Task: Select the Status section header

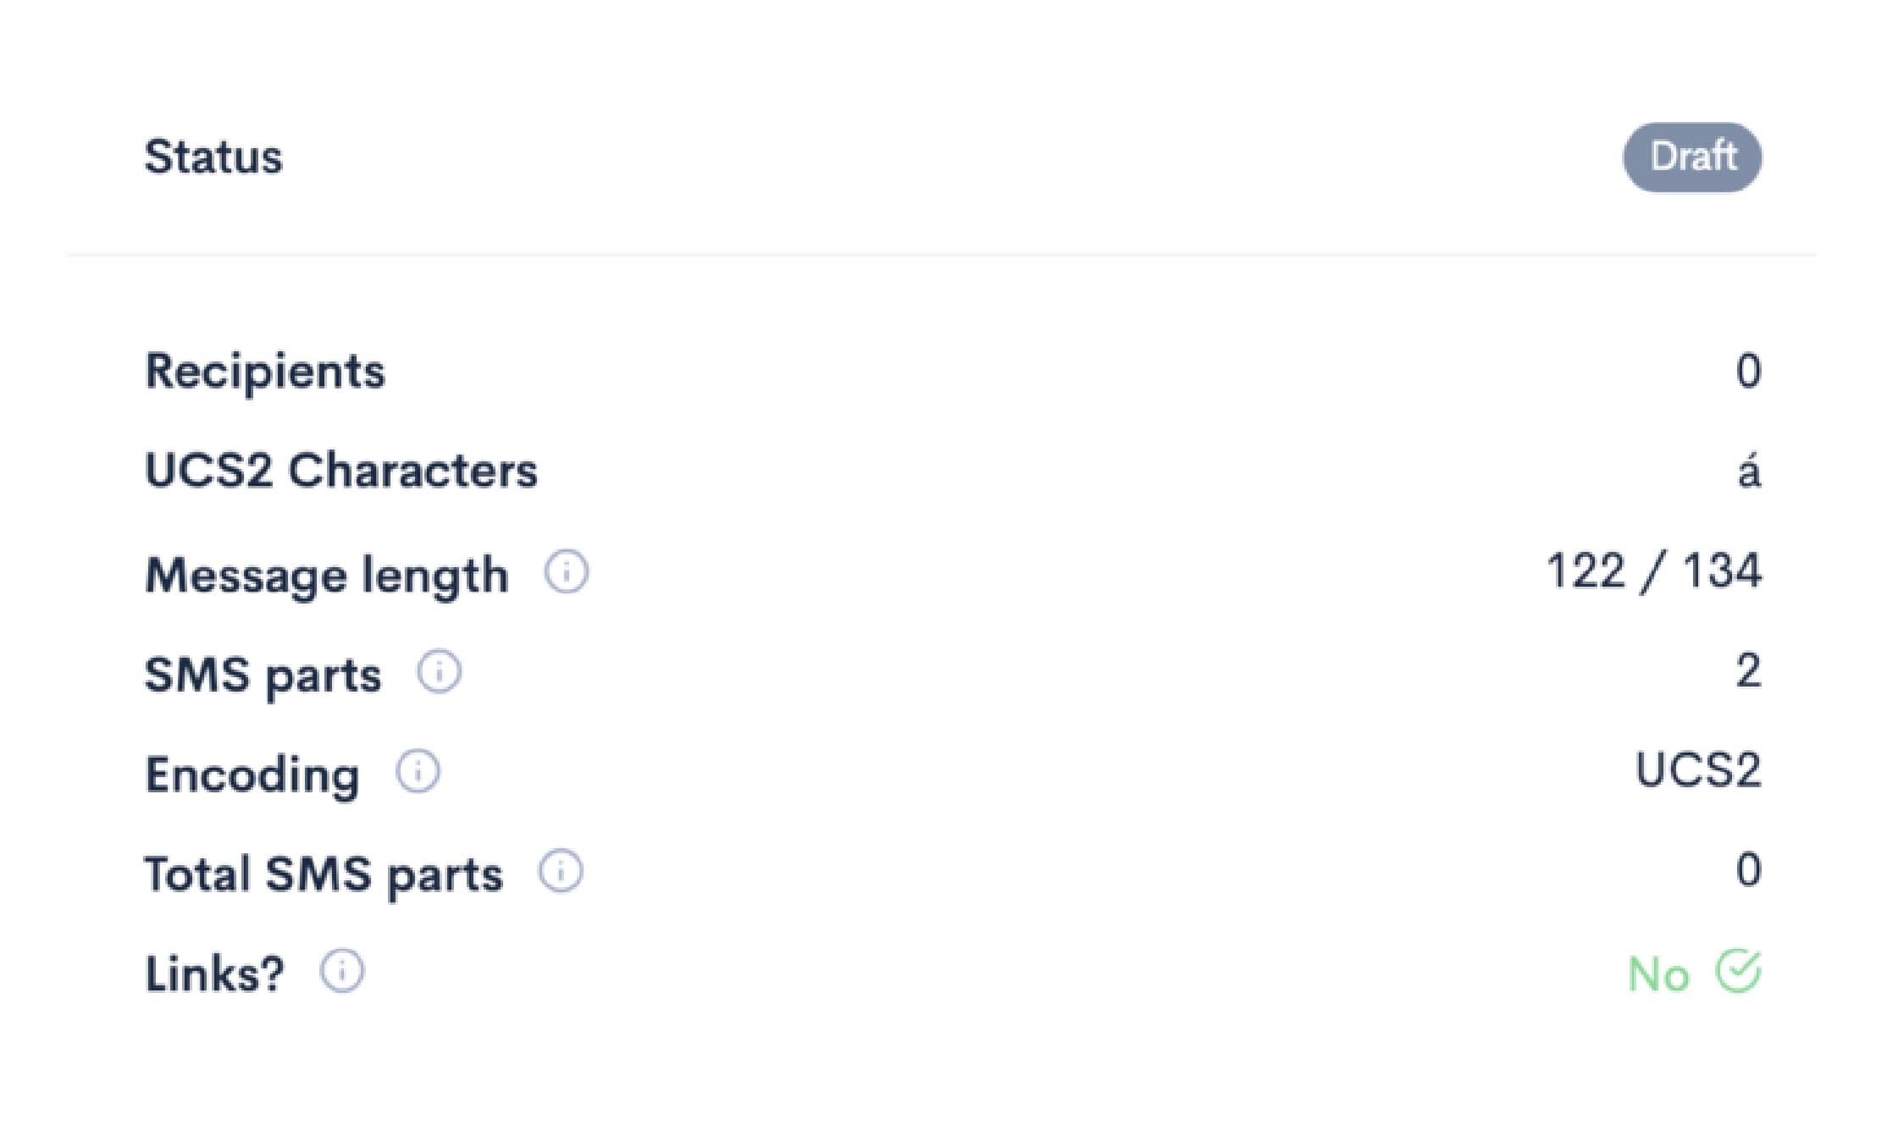Action: (213, 156)
